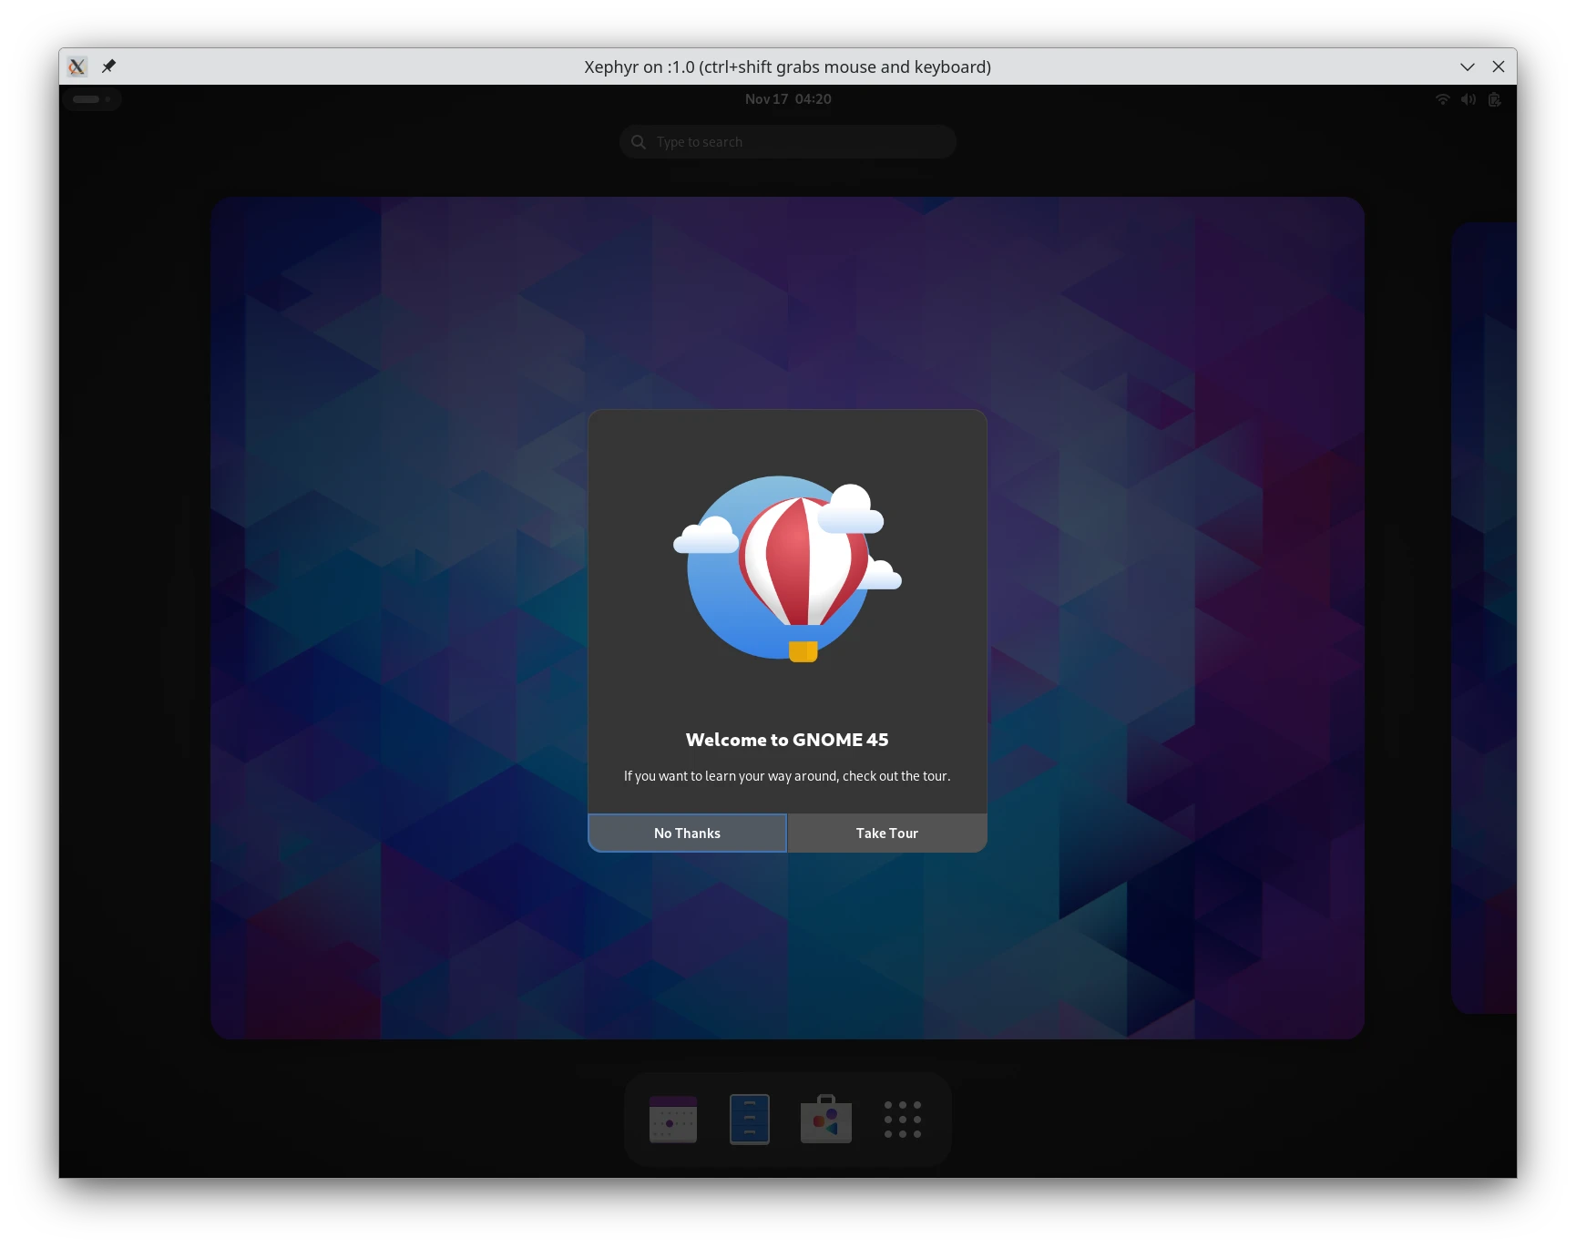
Task: Open Calendar from the dock
Action: [673, 1119]
